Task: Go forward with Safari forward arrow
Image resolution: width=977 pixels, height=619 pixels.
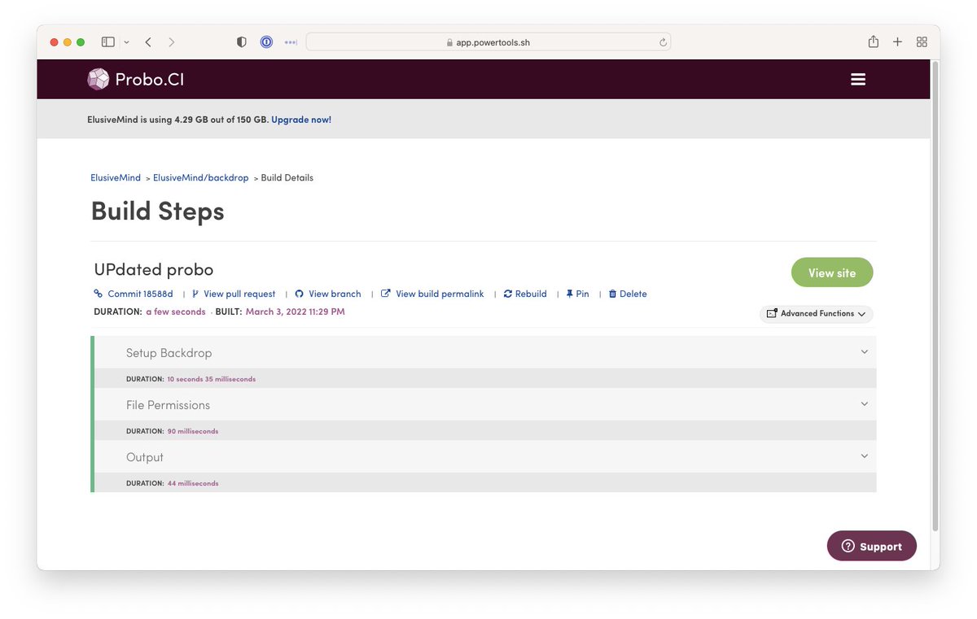Action: (171, 42)
